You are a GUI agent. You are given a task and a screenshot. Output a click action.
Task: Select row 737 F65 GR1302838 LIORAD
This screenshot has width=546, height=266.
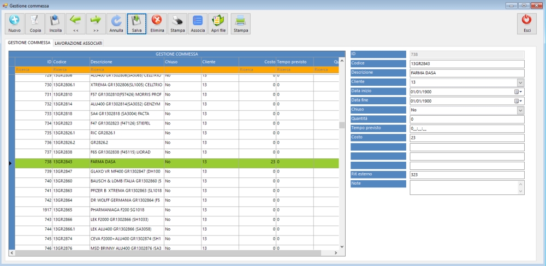pos(177,152)
